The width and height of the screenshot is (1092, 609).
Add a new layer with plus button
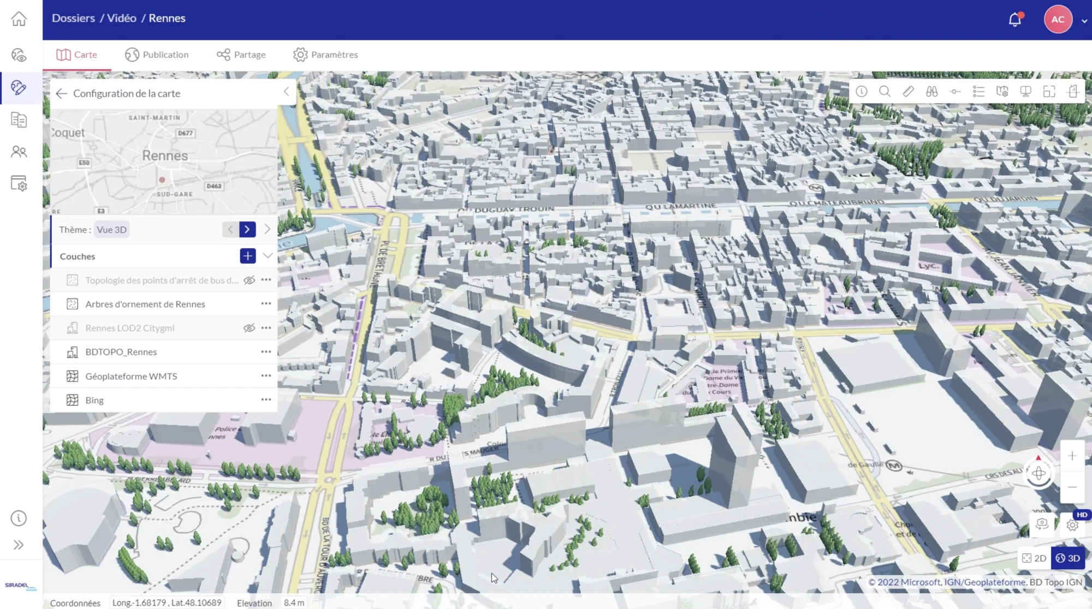coord(247,256)
